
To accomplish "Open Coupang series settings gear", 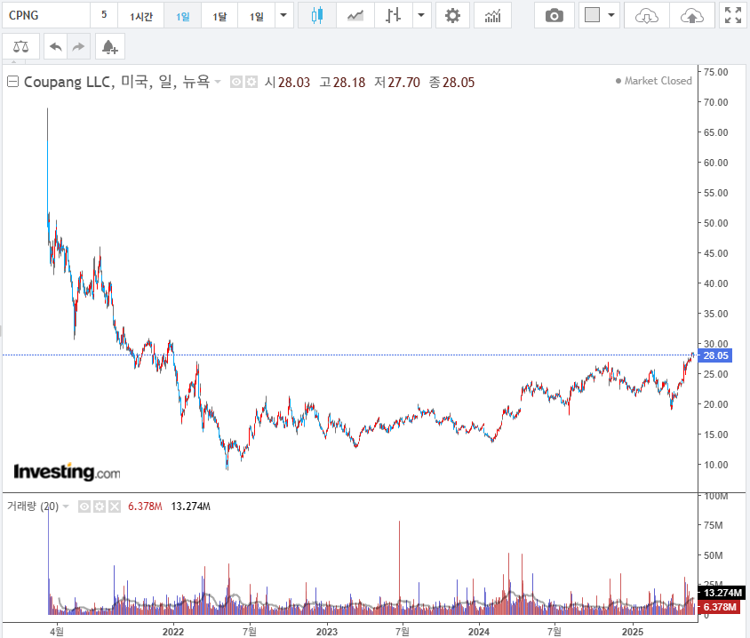I will (x=251, y=83).
